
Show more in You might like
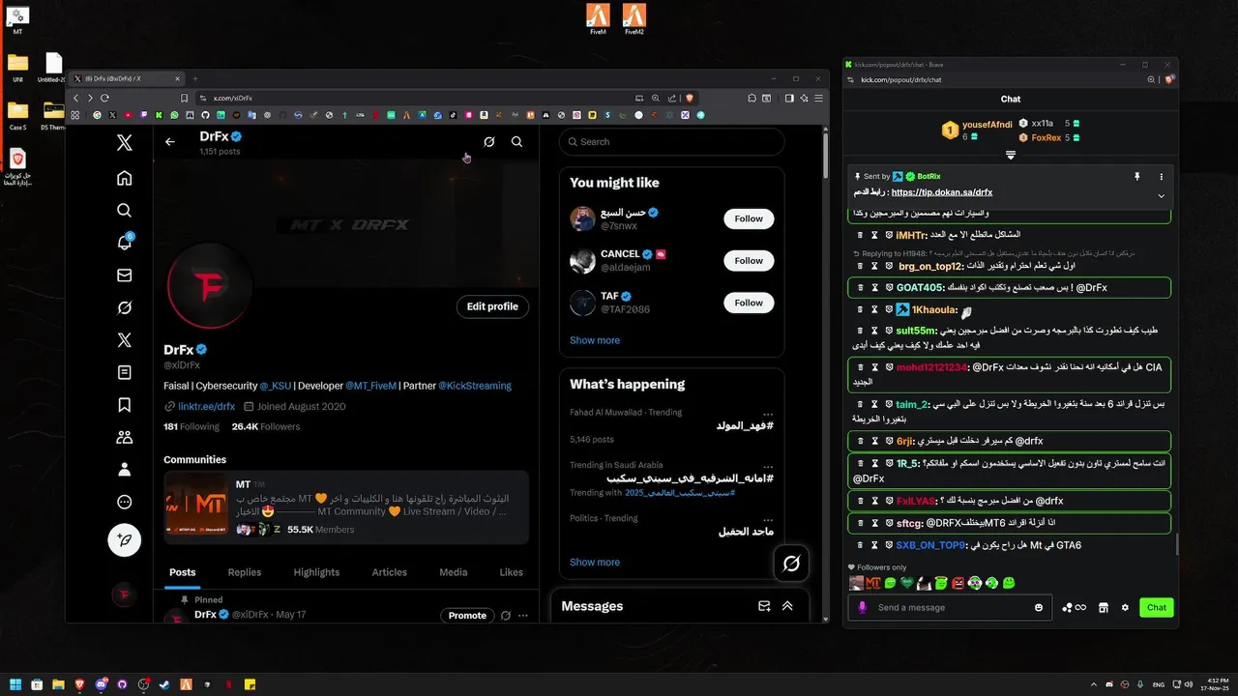click(x=595, y=340)
